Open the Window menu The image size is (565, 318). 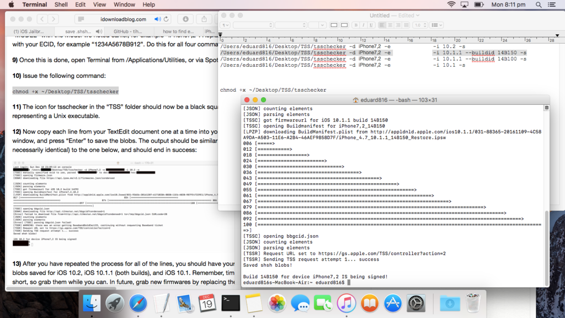pyautogui.click(x=124, y=4)
